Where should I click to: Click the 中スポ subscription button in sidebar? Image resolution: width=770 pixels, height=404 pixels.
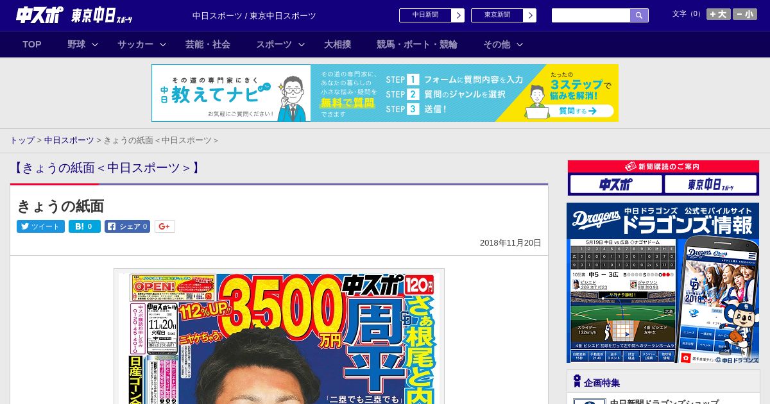point(615,185)
